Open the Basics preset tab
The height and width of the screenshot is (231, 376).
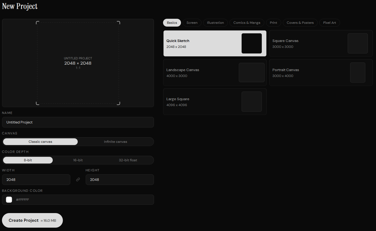(172, 23)
